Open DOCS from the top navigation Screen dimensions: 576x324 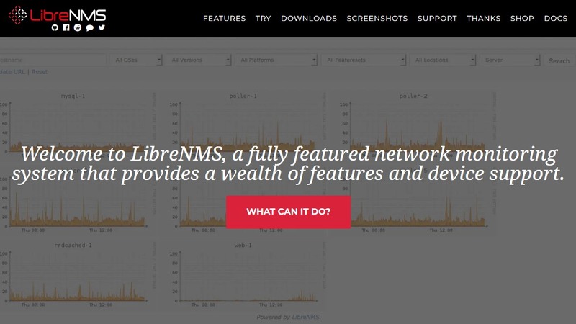[x=556, y=19]
